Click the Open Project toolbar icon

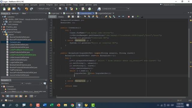tap(14, 9)
